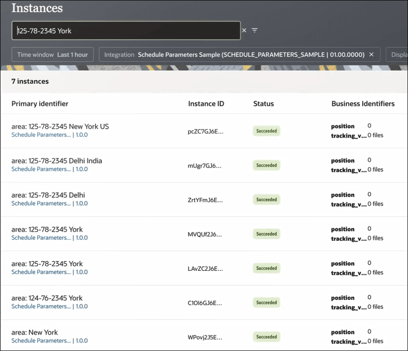Click instance ID WPovj2J5E...
Image resolution: width=408 pixels, height=351 pixels.
(x=205, y=337)
